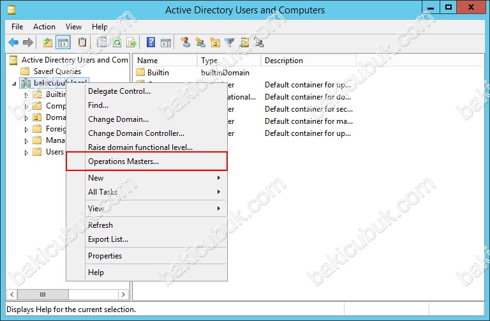The height and width of the screenshot is (321, 490).
Task: Expand the Managed Service Accounts node
Action: point(26,141)
